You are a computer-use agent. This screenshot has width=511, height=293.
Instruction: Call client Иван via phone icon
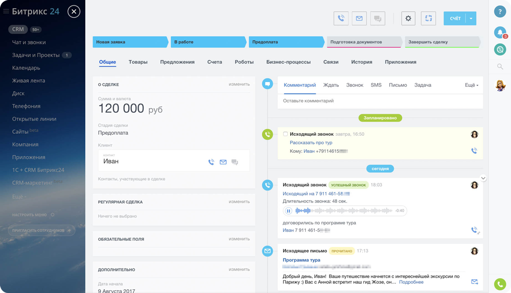pos(211,162)
